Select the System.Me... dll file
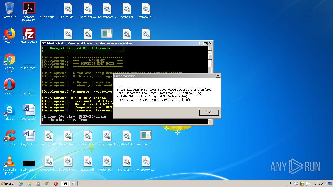333x187 pixels. 146,11
